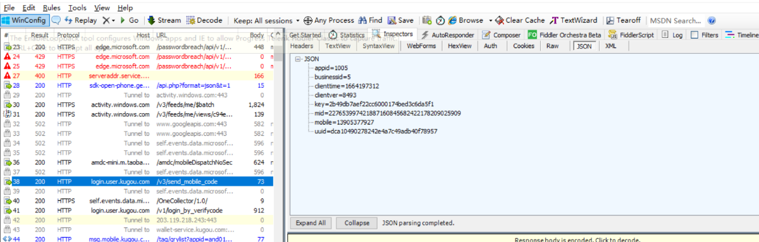The width and height of the screenshot is (759, 242).
Task: Open the Rules menu
Action: tap(52, 8)
